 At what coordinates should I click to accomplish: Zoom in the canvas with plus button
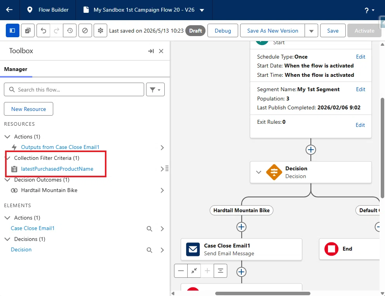click(x=207, y=271)
